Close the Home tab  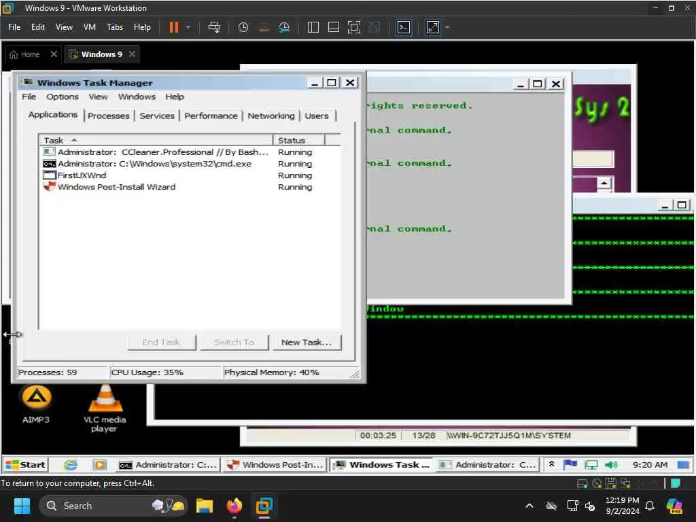54,54
